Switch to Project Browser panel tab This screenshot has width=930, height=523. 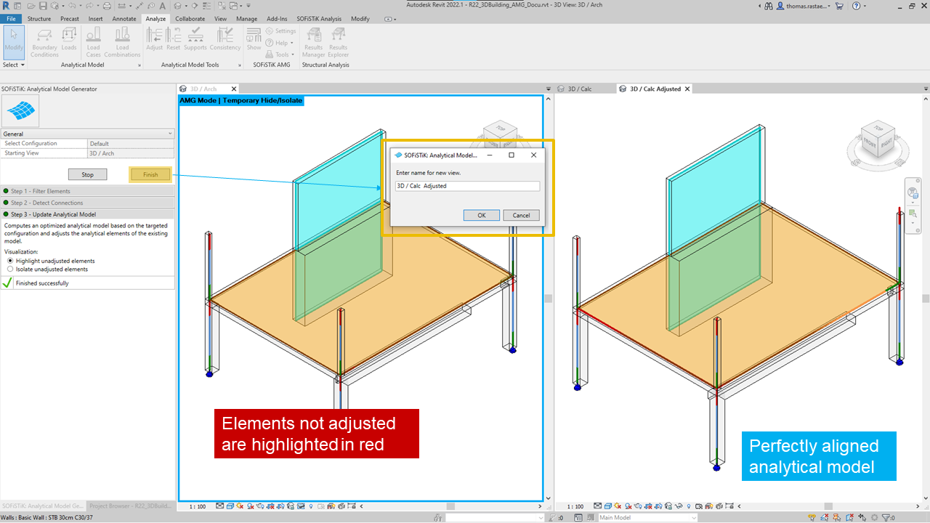coord(131,506)
